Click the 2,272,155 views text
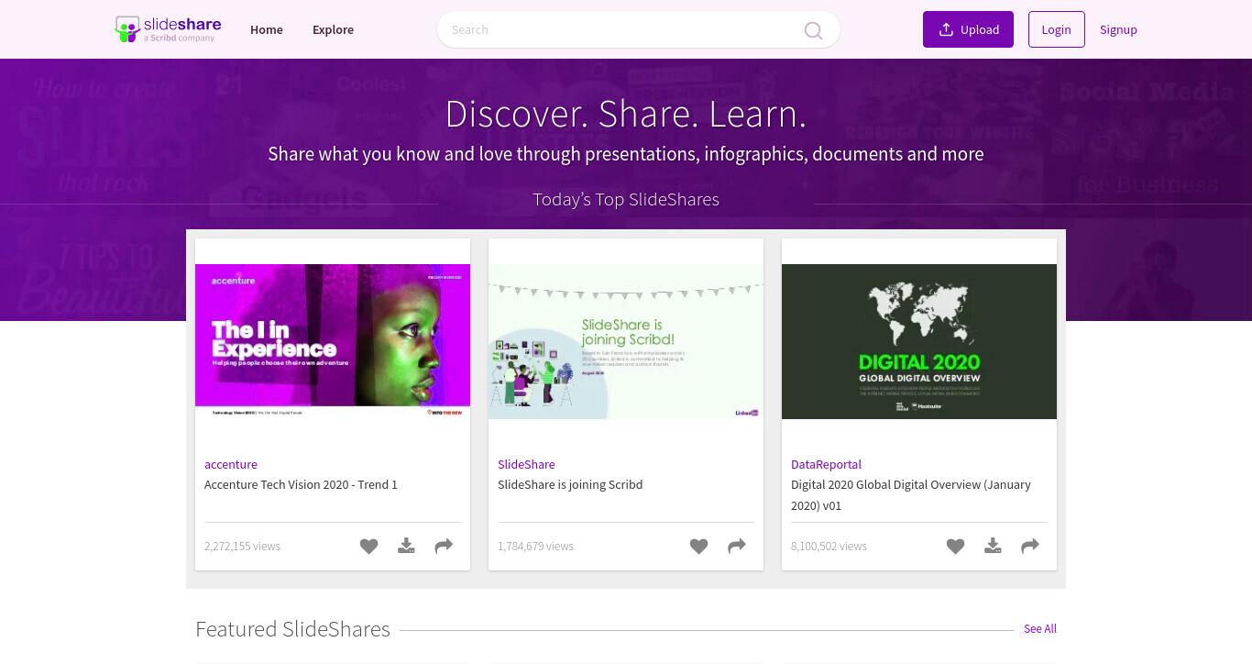This screenshot has width=1252, height=664. tap(242, 546)
